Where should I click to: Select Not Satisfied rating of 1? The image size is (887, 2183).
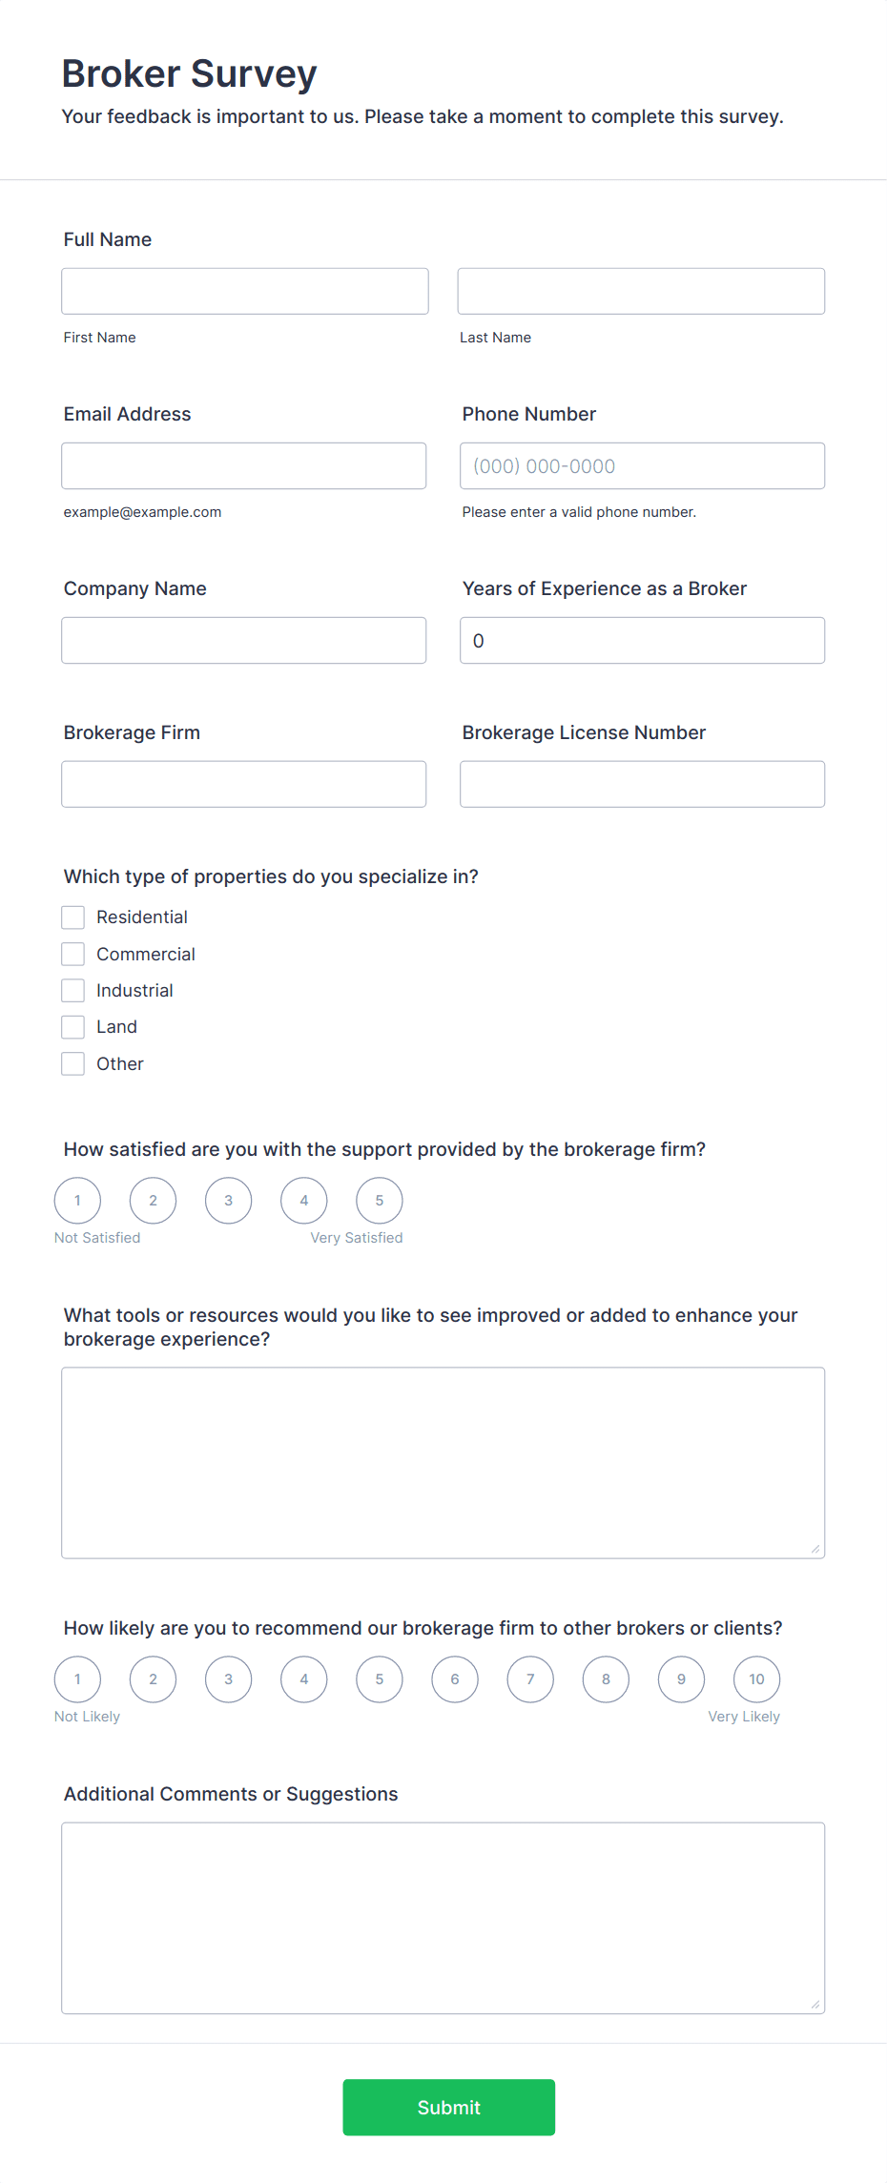coord(77,1201)
